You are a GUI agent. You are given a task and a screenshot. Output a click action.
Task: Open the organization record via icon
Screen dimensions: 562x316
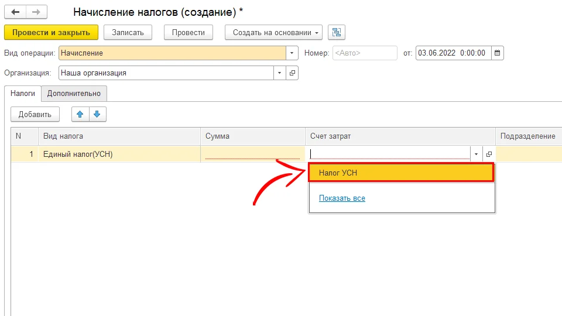(x=292, y=73)
